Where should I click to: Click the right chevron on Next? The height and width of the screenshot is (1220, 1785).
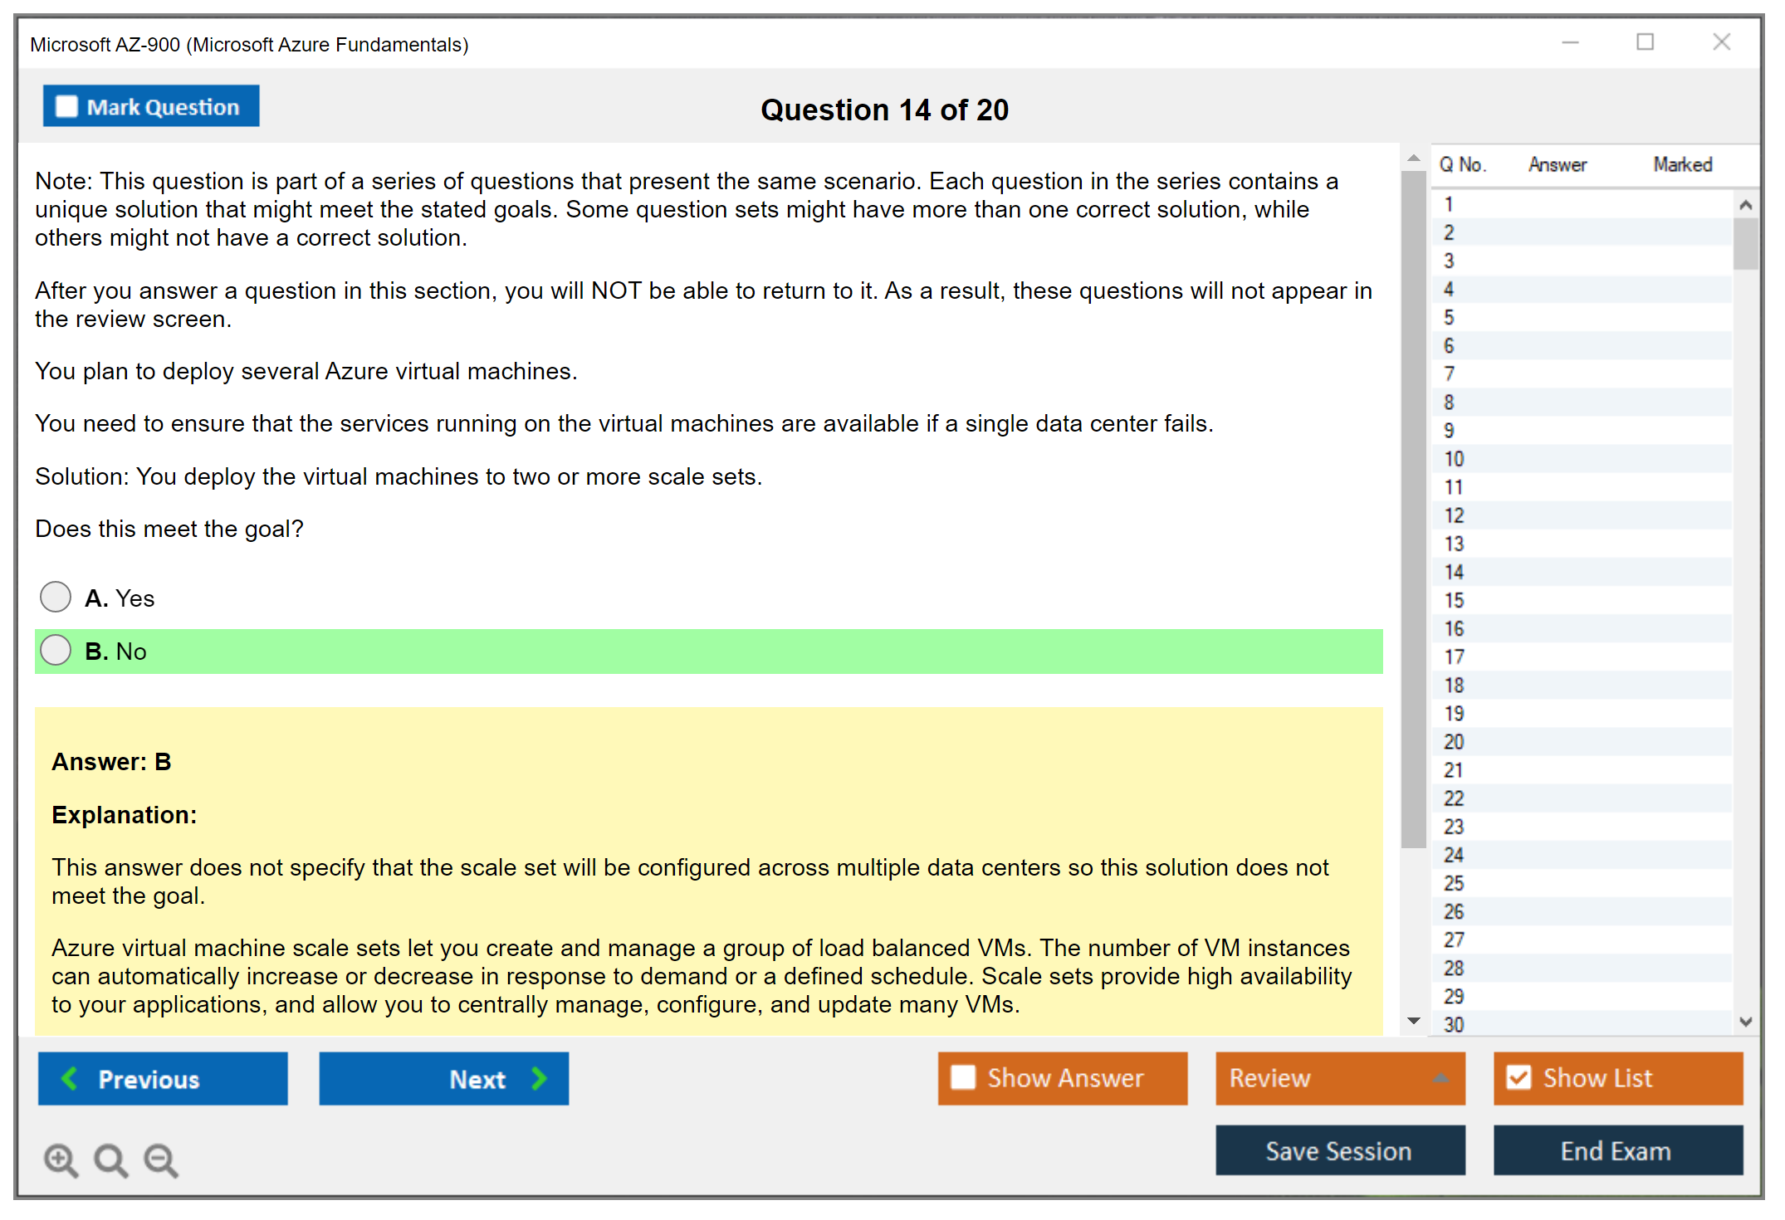[x=540, y=1078]
